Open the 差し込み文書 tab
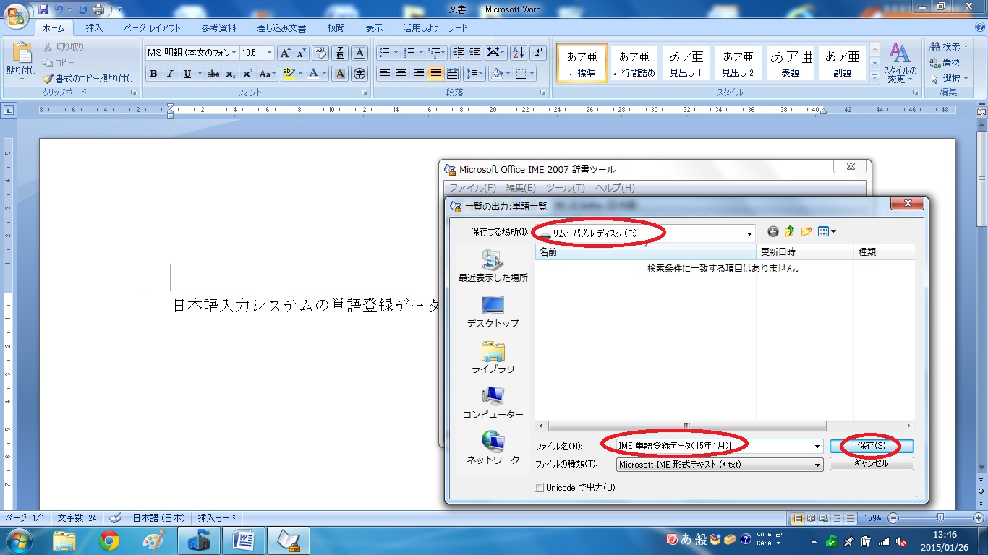 pos(281,28)
